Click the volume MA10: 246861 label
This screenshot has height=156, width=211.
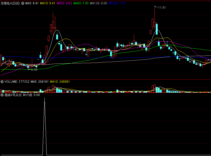(60, 82)
